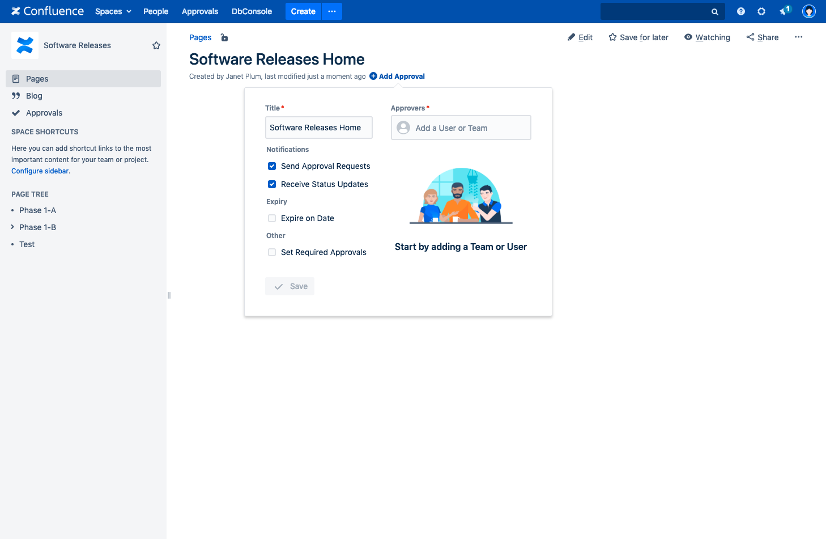The image size is (826, 539).
Task: Open the help question mark menu
Action: tap(740, 11)
